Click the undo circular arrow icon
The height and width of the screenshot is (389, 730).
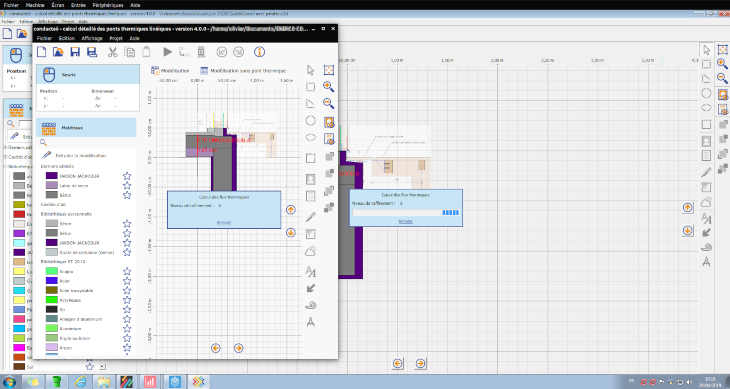tap(222, 52)
